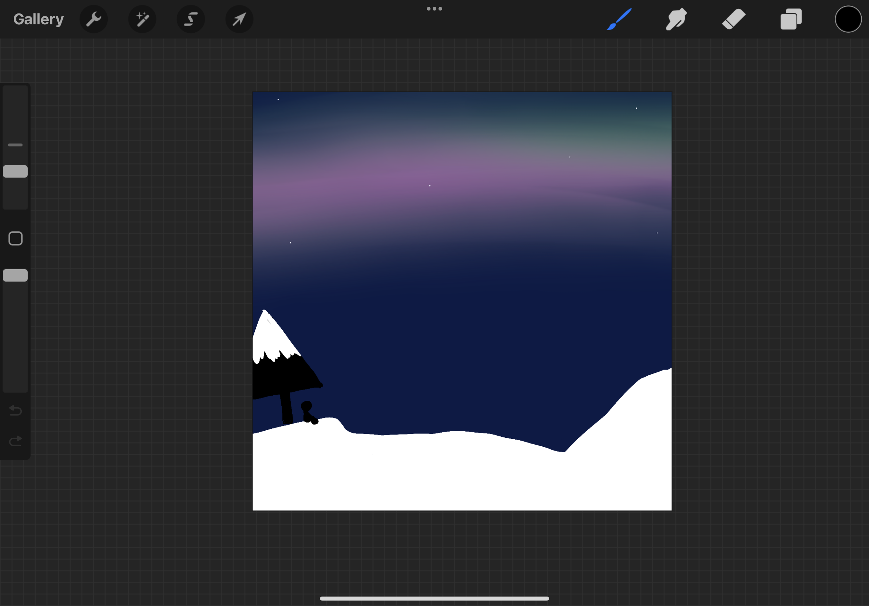869x606 pixels.
Task: Tap the sidebar modify button
Action: [15, 238]
